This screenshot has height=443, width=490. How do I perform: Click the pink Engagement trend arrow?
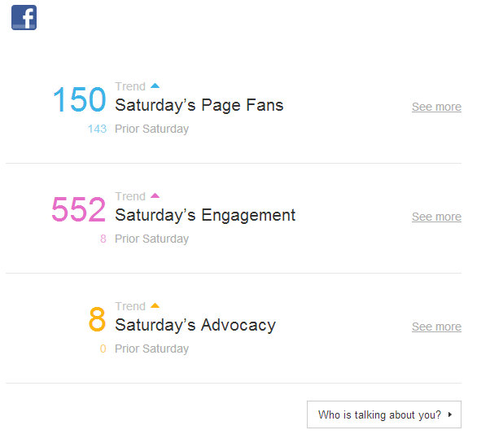155,195
